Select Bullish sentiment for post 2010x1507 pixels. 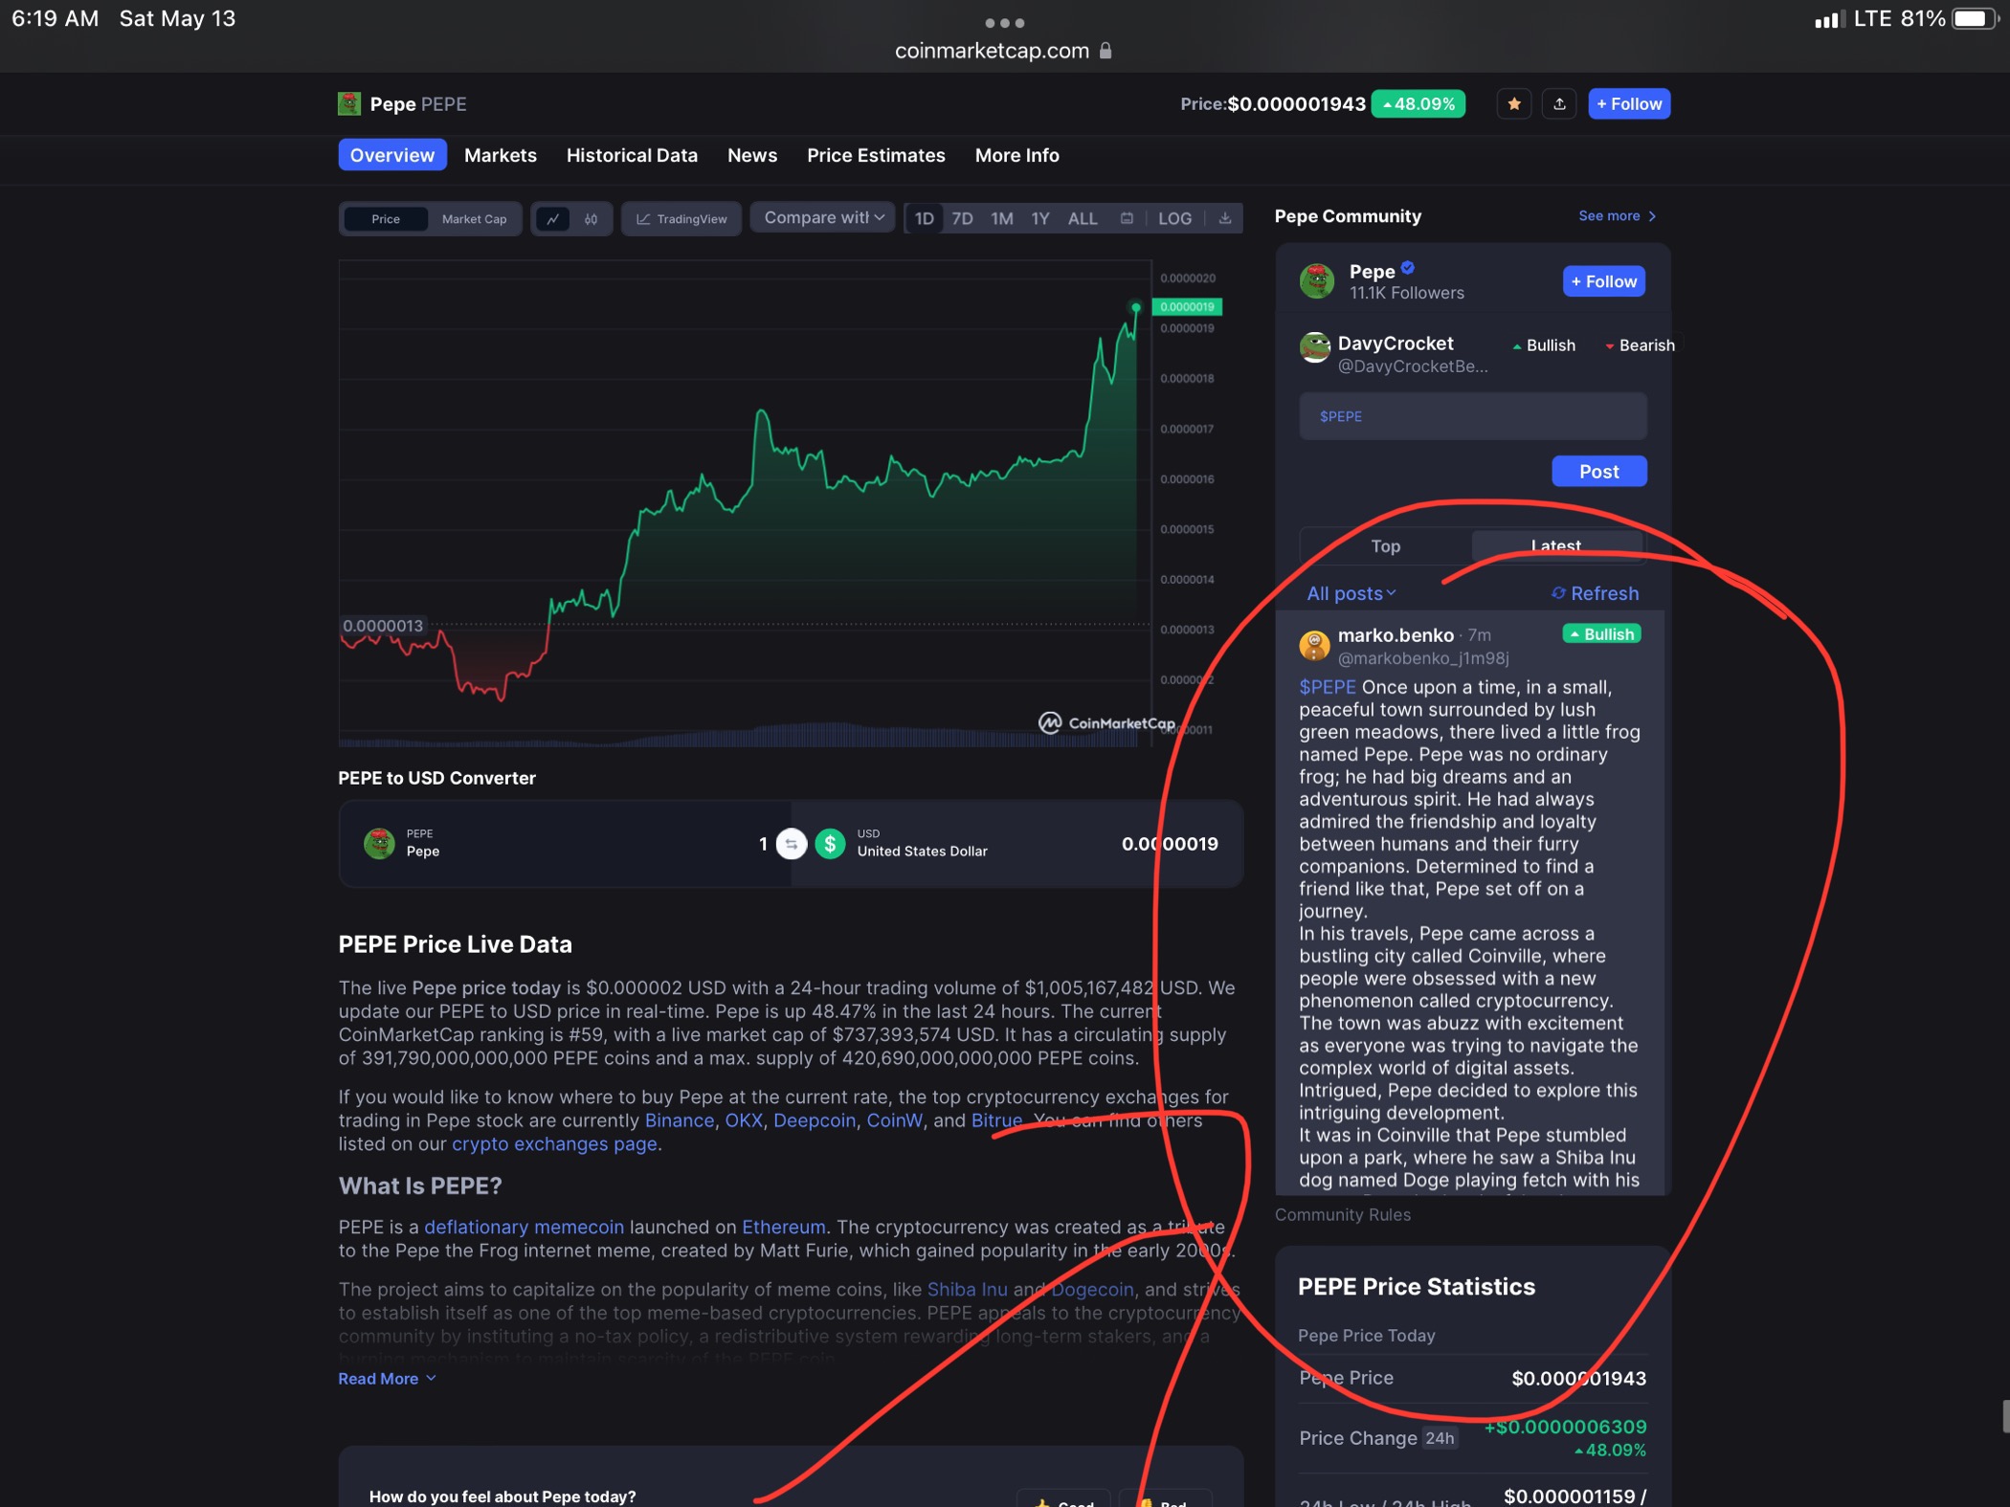click(1544, 345)
